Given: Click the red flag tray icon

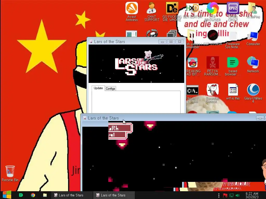Looking at the screenshot, I should pos(225,195).
